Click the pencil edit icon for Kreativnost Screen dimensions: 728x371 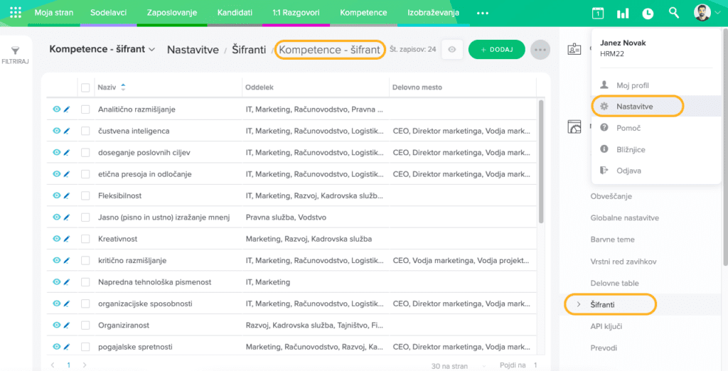point(67,239)
